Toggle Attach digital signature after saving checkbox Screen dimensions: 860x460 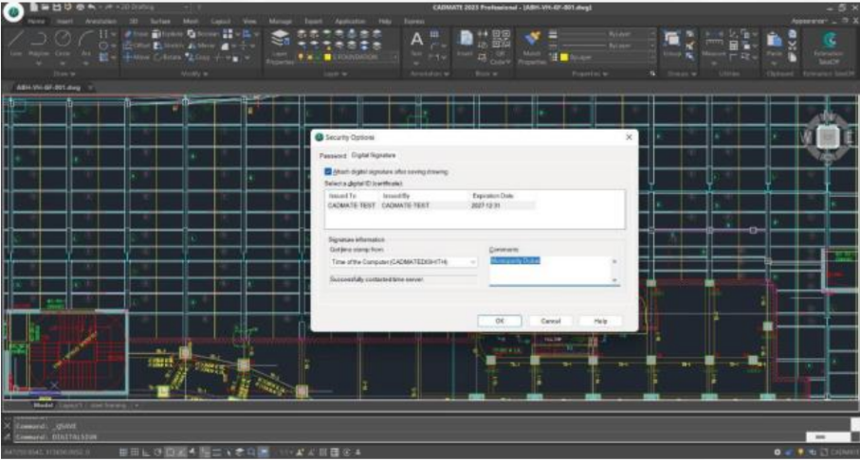(328, 171)
